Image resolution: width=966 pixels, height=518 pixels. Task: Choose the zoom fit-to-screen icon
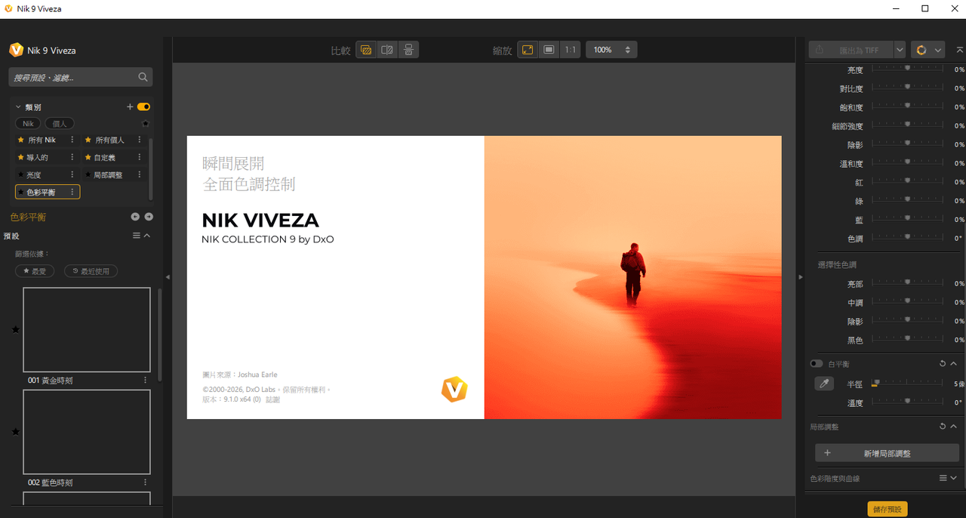pos(528,50)
